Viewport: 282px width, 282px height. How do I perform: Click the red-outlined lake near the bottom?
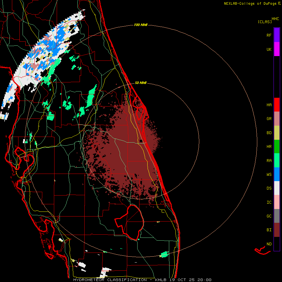point(129,222)
